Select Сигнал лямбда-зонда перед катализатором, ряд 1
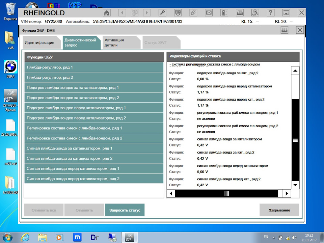Image resolution: width=324 pixels, height=243 pixels. click(x=94, y=169)
